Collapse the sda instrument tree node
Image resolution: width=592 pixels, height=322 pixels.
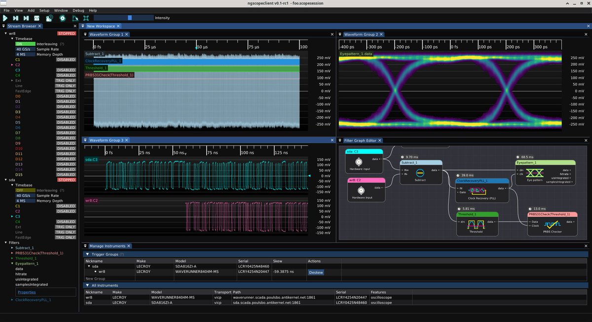pyautogui.click(x=5, y=180)
